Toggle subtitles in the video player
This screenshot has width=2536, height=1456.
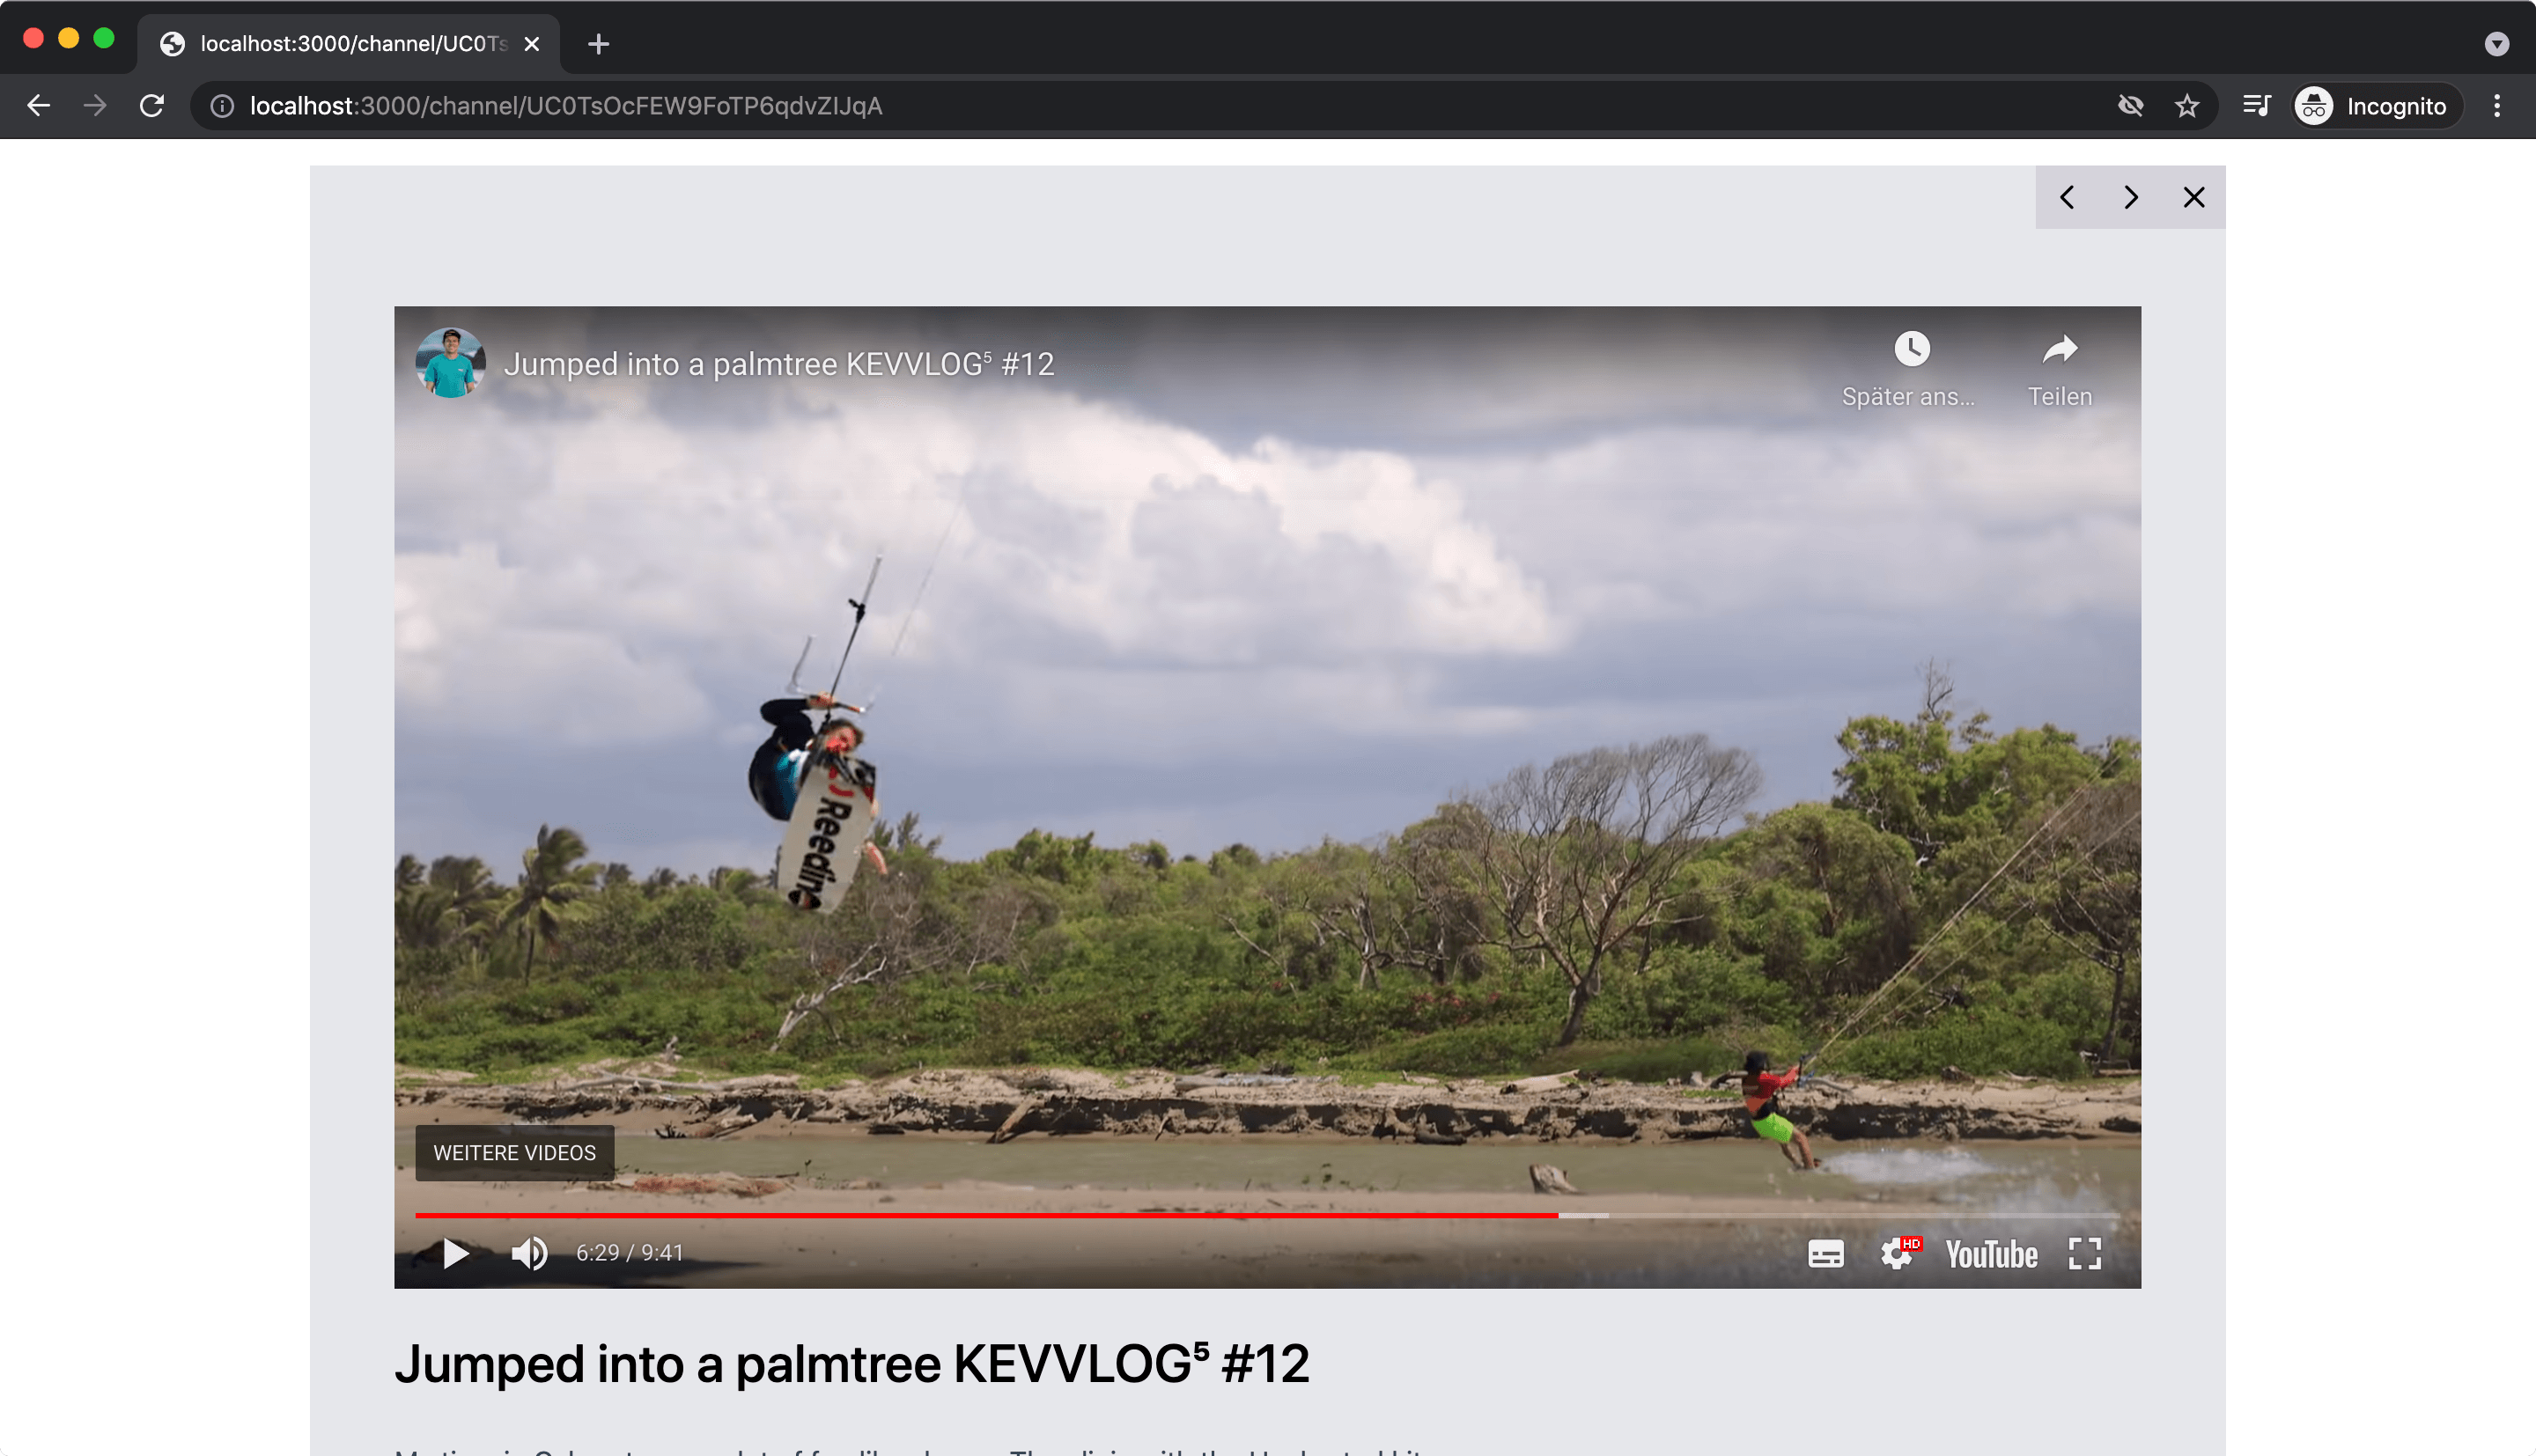(x=1826, y=1254)
